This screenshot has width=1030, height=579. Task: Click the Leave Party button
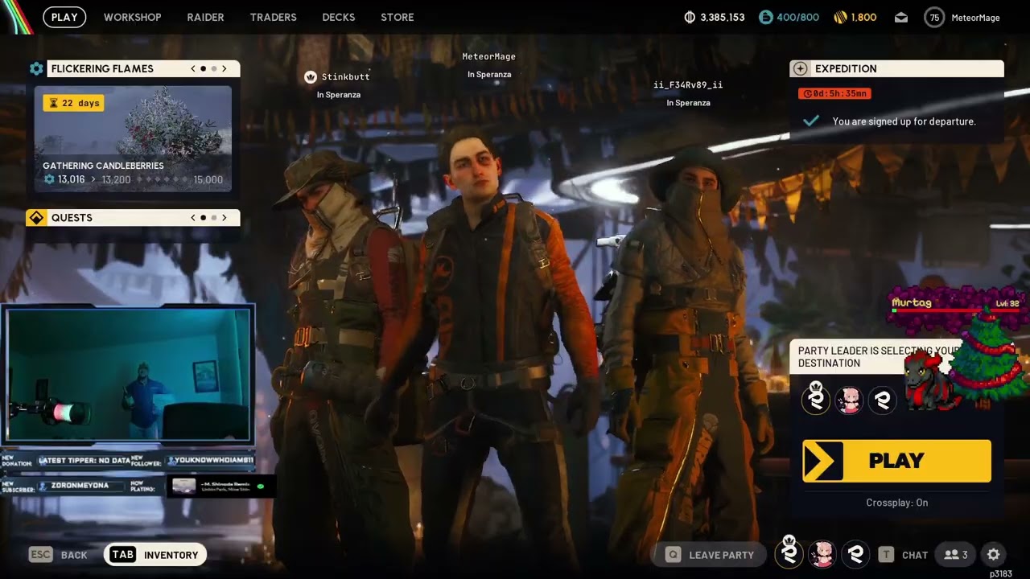710,555
